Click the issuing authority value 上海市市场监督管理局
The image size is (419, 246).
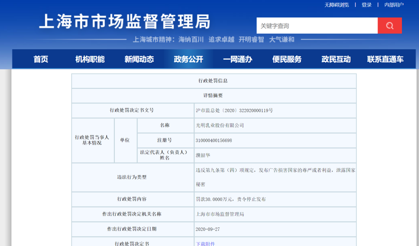(220, 214)
